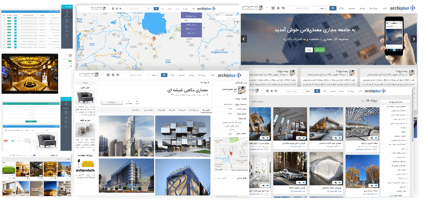428x209 pixels.
Task: Click the archiplus logo in the project detail window
Action: [229, 75]
